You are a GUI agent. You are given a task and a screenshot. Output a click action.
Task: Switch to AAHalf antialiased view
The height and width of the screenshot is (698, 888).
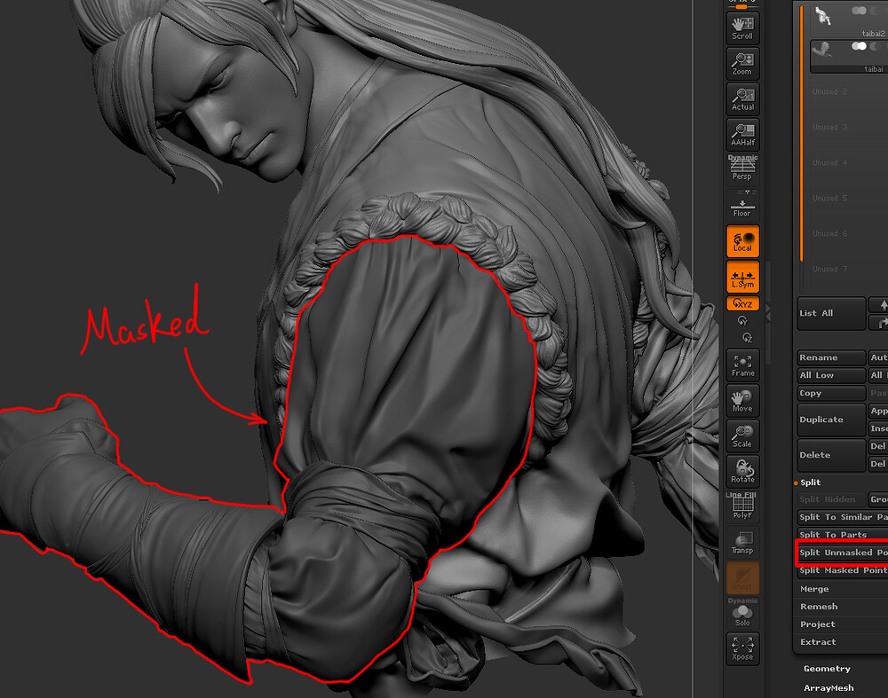click(x=742, y=135)
